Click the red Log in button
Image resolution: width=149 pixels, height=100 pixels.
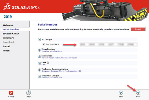click(138, 29)
